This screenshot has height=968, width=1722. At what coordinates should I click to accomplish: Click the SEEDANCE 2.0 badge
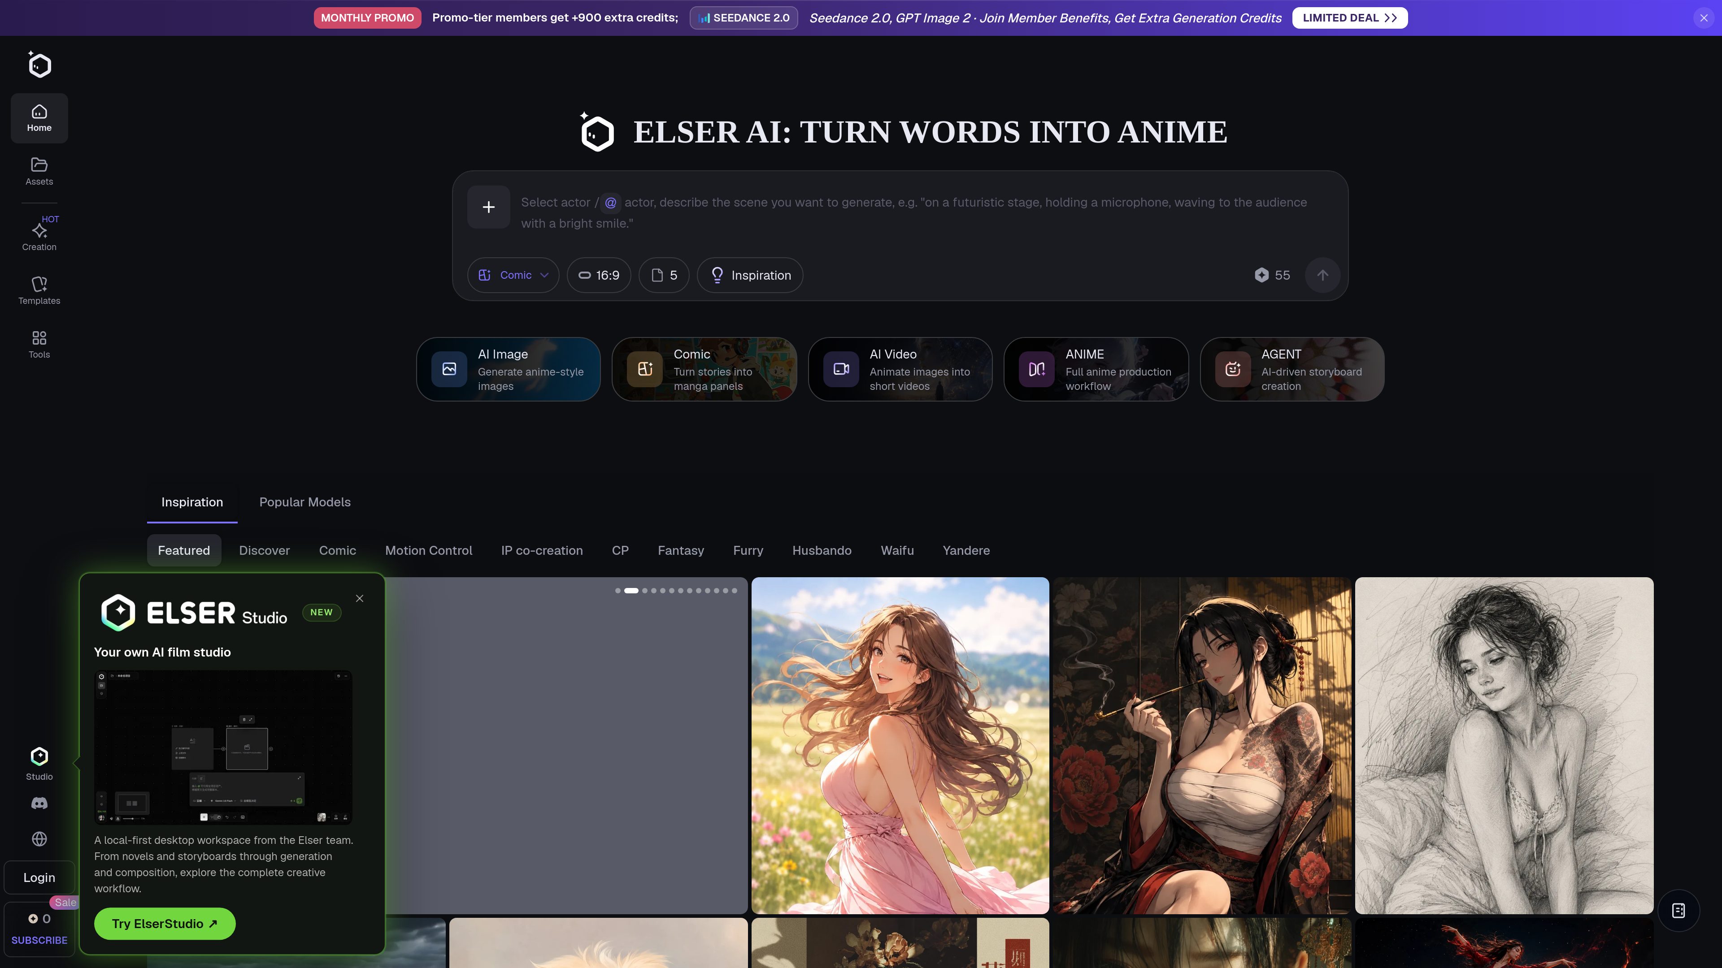[x=744, y=18]
